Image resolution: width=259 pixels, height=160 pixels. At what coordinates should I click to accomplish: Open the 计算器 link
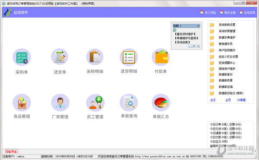click(x=241, y=100)
